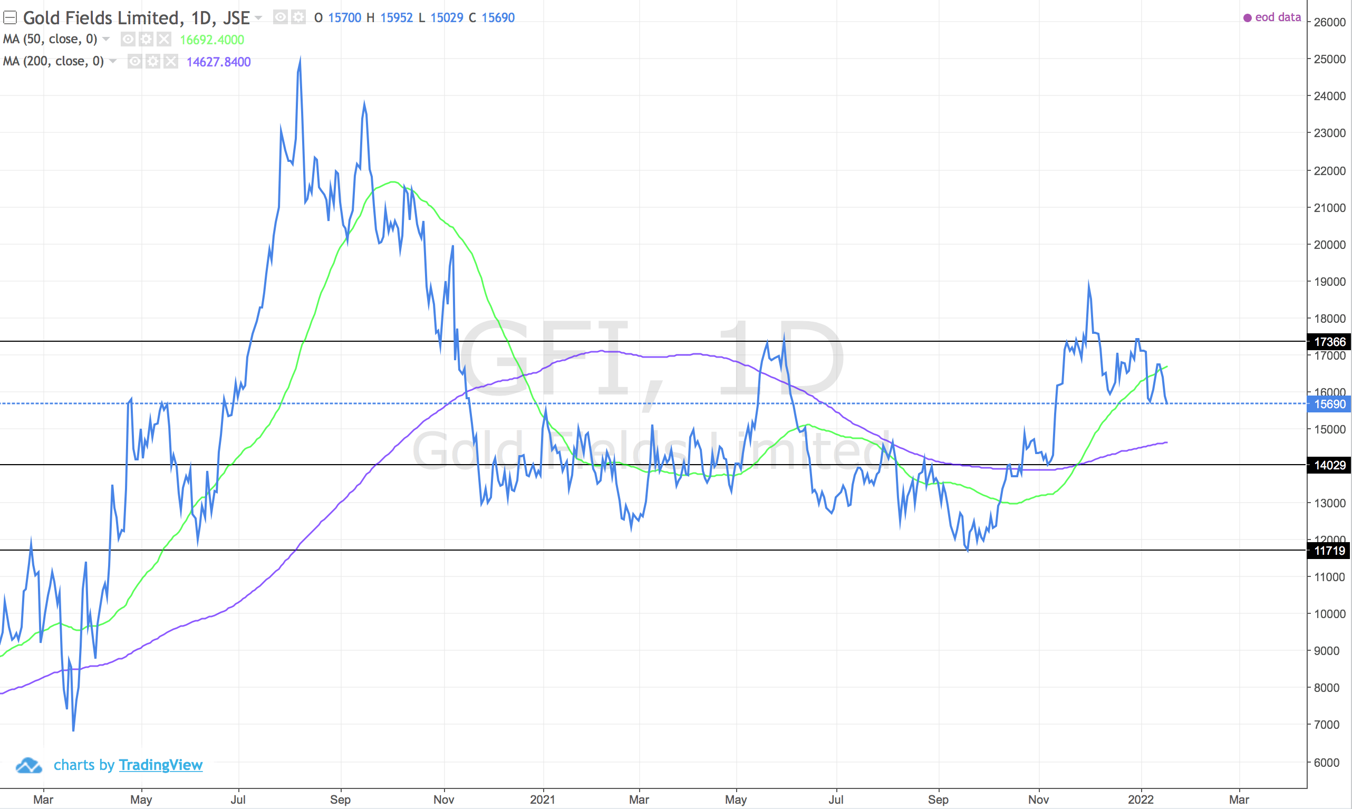Viewport: 1352px width, 809px height.
Task: Open the TradingView link
Action: tap(161, 765)
